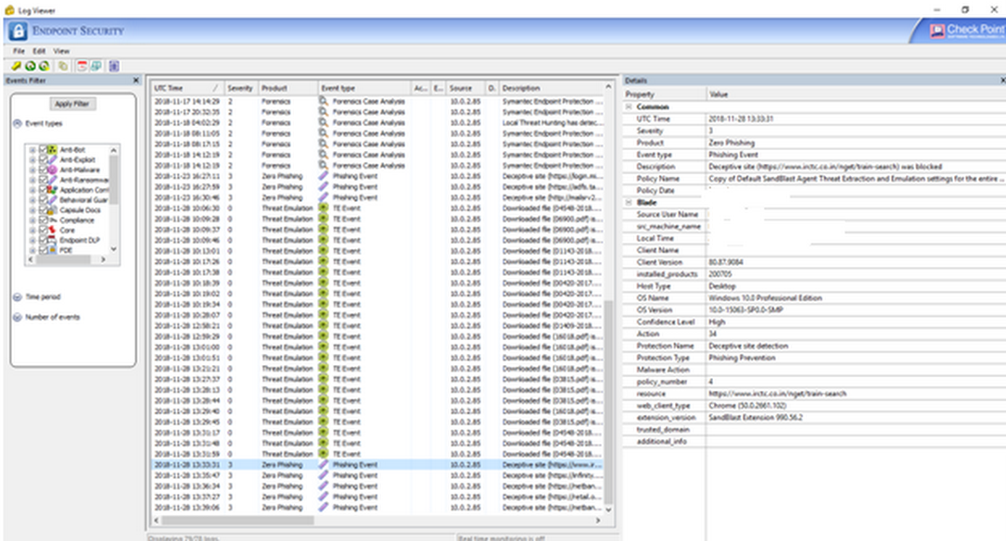
Task: Click the Capsule Docs lock icon
Action: [53, 209]
